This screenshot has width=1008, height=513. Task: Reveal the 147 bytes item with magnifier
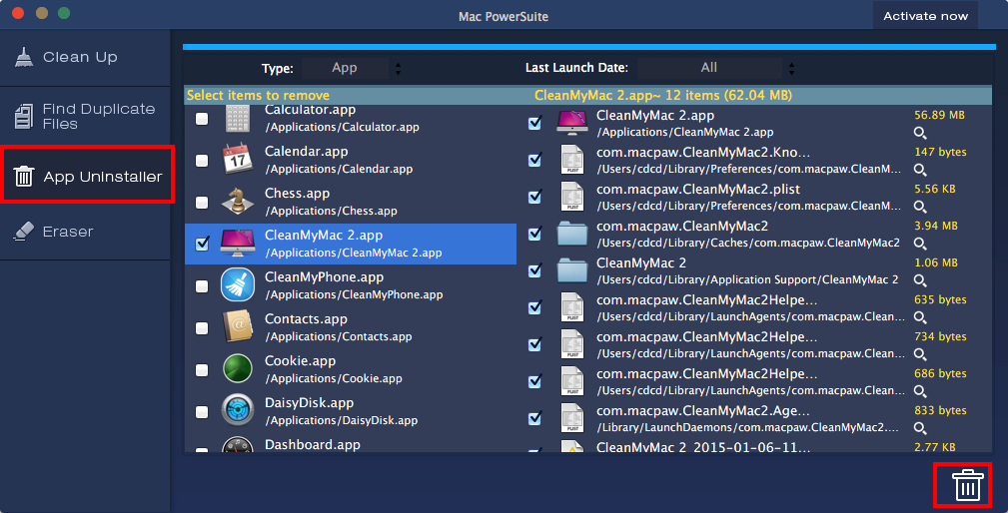920,170
